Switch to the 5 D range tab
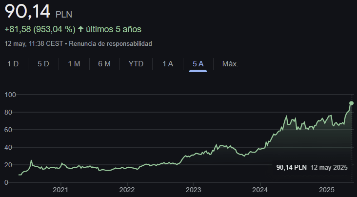This screenshot has height=197, width=357. 43,64
